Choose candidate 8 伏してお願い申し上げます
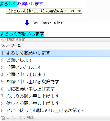 (x=55, y=103)
